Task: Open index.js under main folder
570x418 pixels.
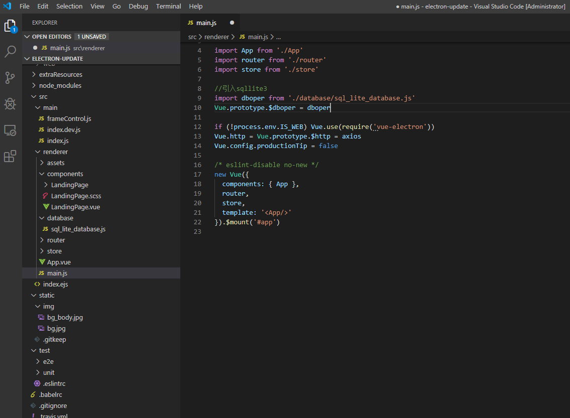Action: tap(101, 141)
